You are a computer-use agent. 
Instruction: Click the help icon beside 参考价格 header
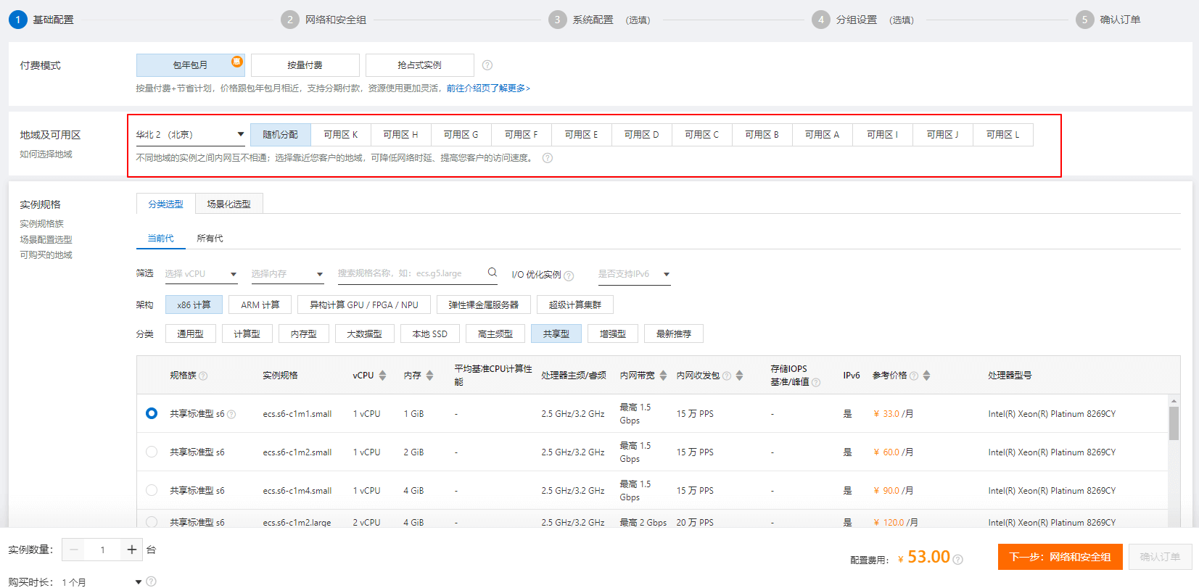tap(914, 376)
